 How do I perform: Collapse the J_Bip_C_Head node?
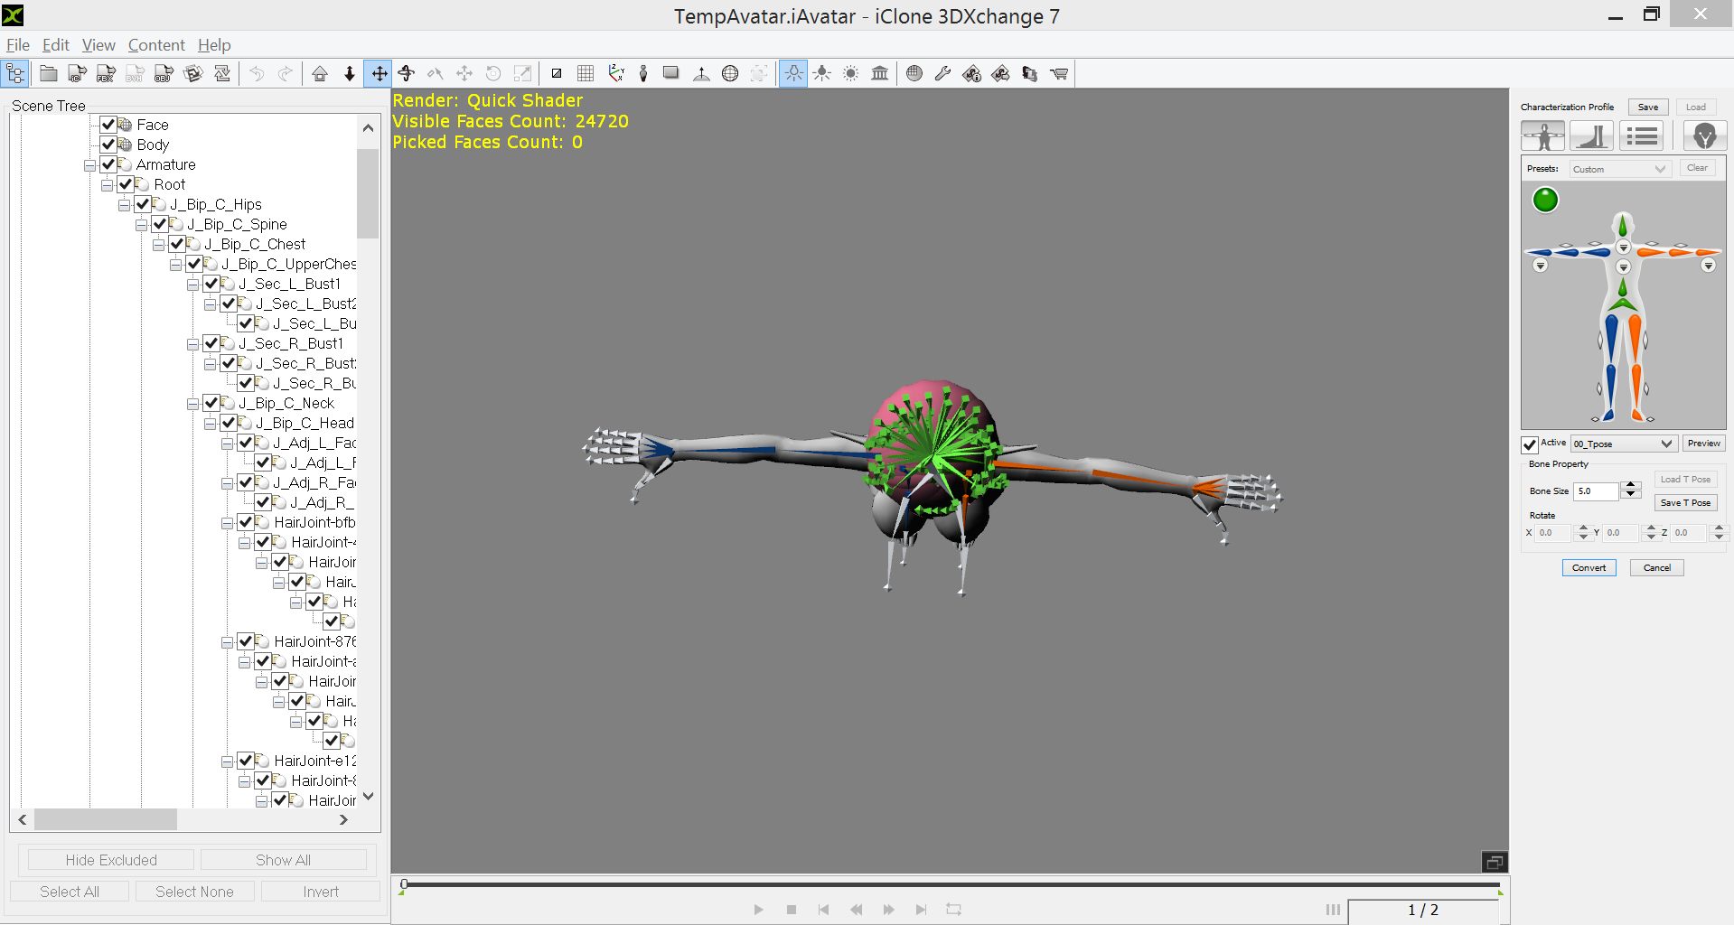tap(210, 424)
